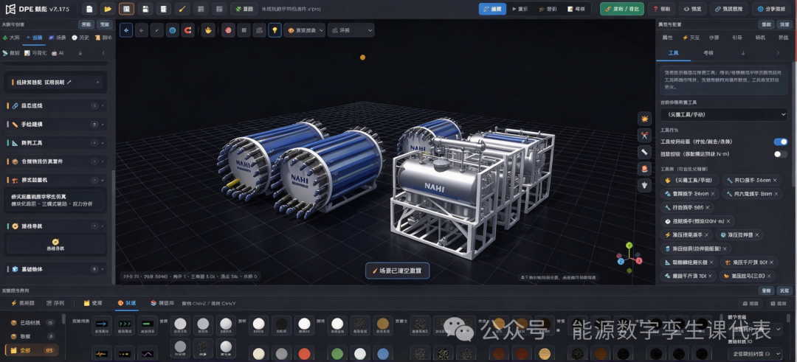The width and height of the screenshot is (797, 362).
Task: Click the link button with chain icon in the top bar
Action: click(729, 9)
